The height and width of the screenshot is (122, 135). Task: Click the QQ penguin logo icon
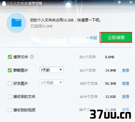click(4, 4)
